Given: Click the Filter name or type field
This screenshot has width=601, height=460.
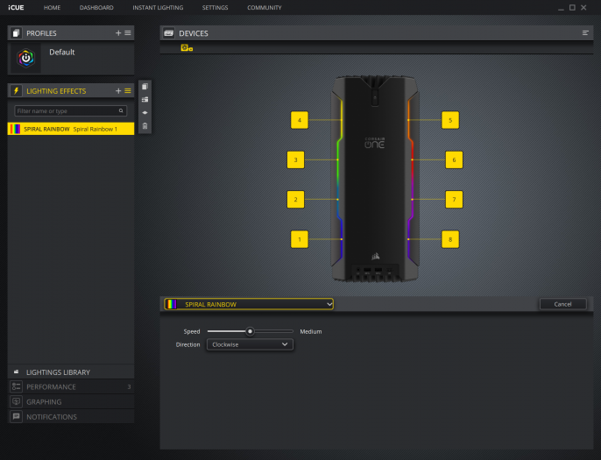Looking at the screenshot, I should (x=70, y=110).
